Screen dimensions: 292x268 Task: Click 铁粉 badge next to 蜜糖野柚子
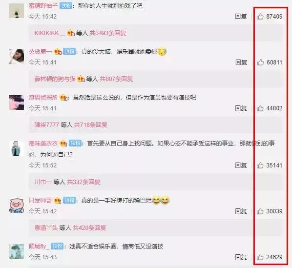[x=66, y=5]
